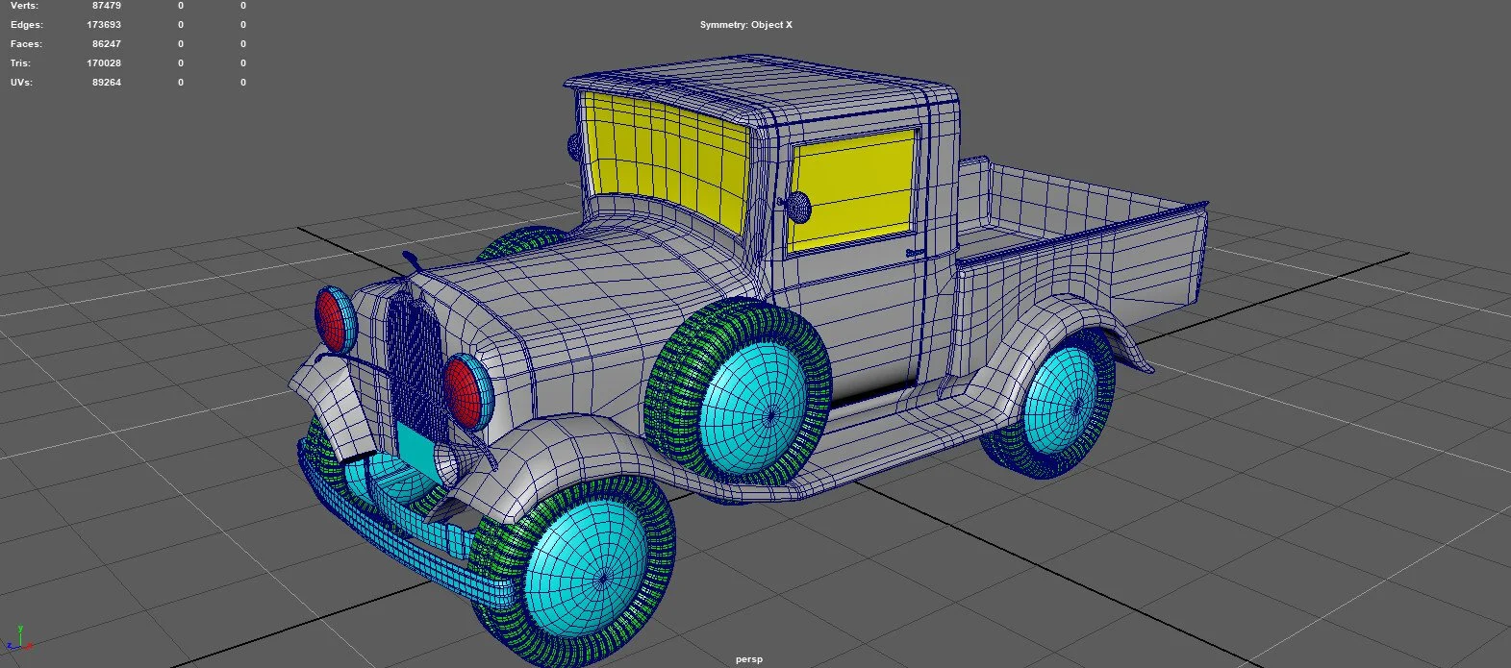Image resolution: width=1511 pixels, height=668 pixels.
Task: Select the yellow side door window mesh
Action: tap(851, 189)
